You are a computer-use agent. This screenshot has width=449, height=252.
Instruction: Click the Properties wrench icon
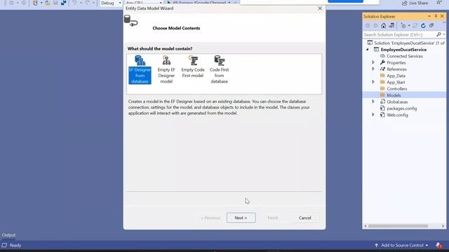pyautogui.click(x=382, y=62)
